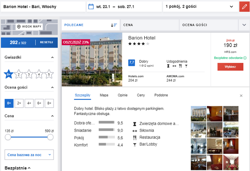Open the calendar icon for check-in date
Screen dimensions: 250x171
click(x=91, y=7)
